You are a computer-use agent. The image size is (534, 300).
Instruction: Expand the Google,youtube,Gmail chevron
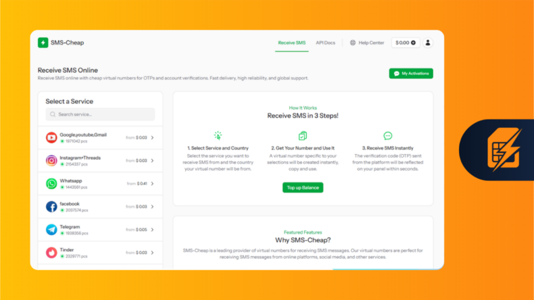tap(152, 137)
